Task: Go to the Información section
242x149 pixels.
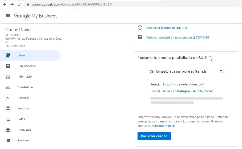Action: (x=25, y=77)
